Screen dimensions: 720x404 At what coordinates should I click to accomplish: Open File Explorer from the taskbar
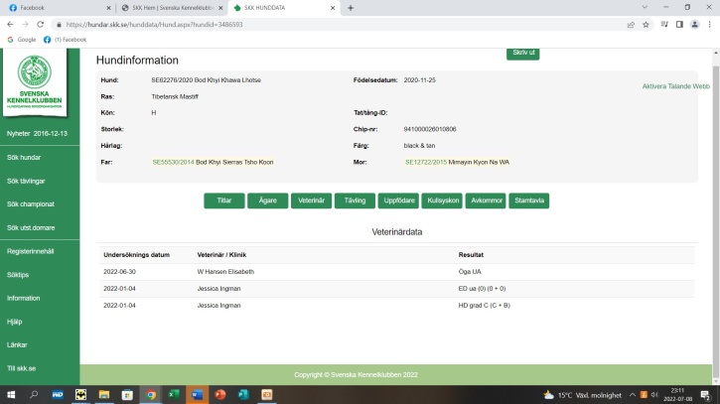click(x=104, y=395)
